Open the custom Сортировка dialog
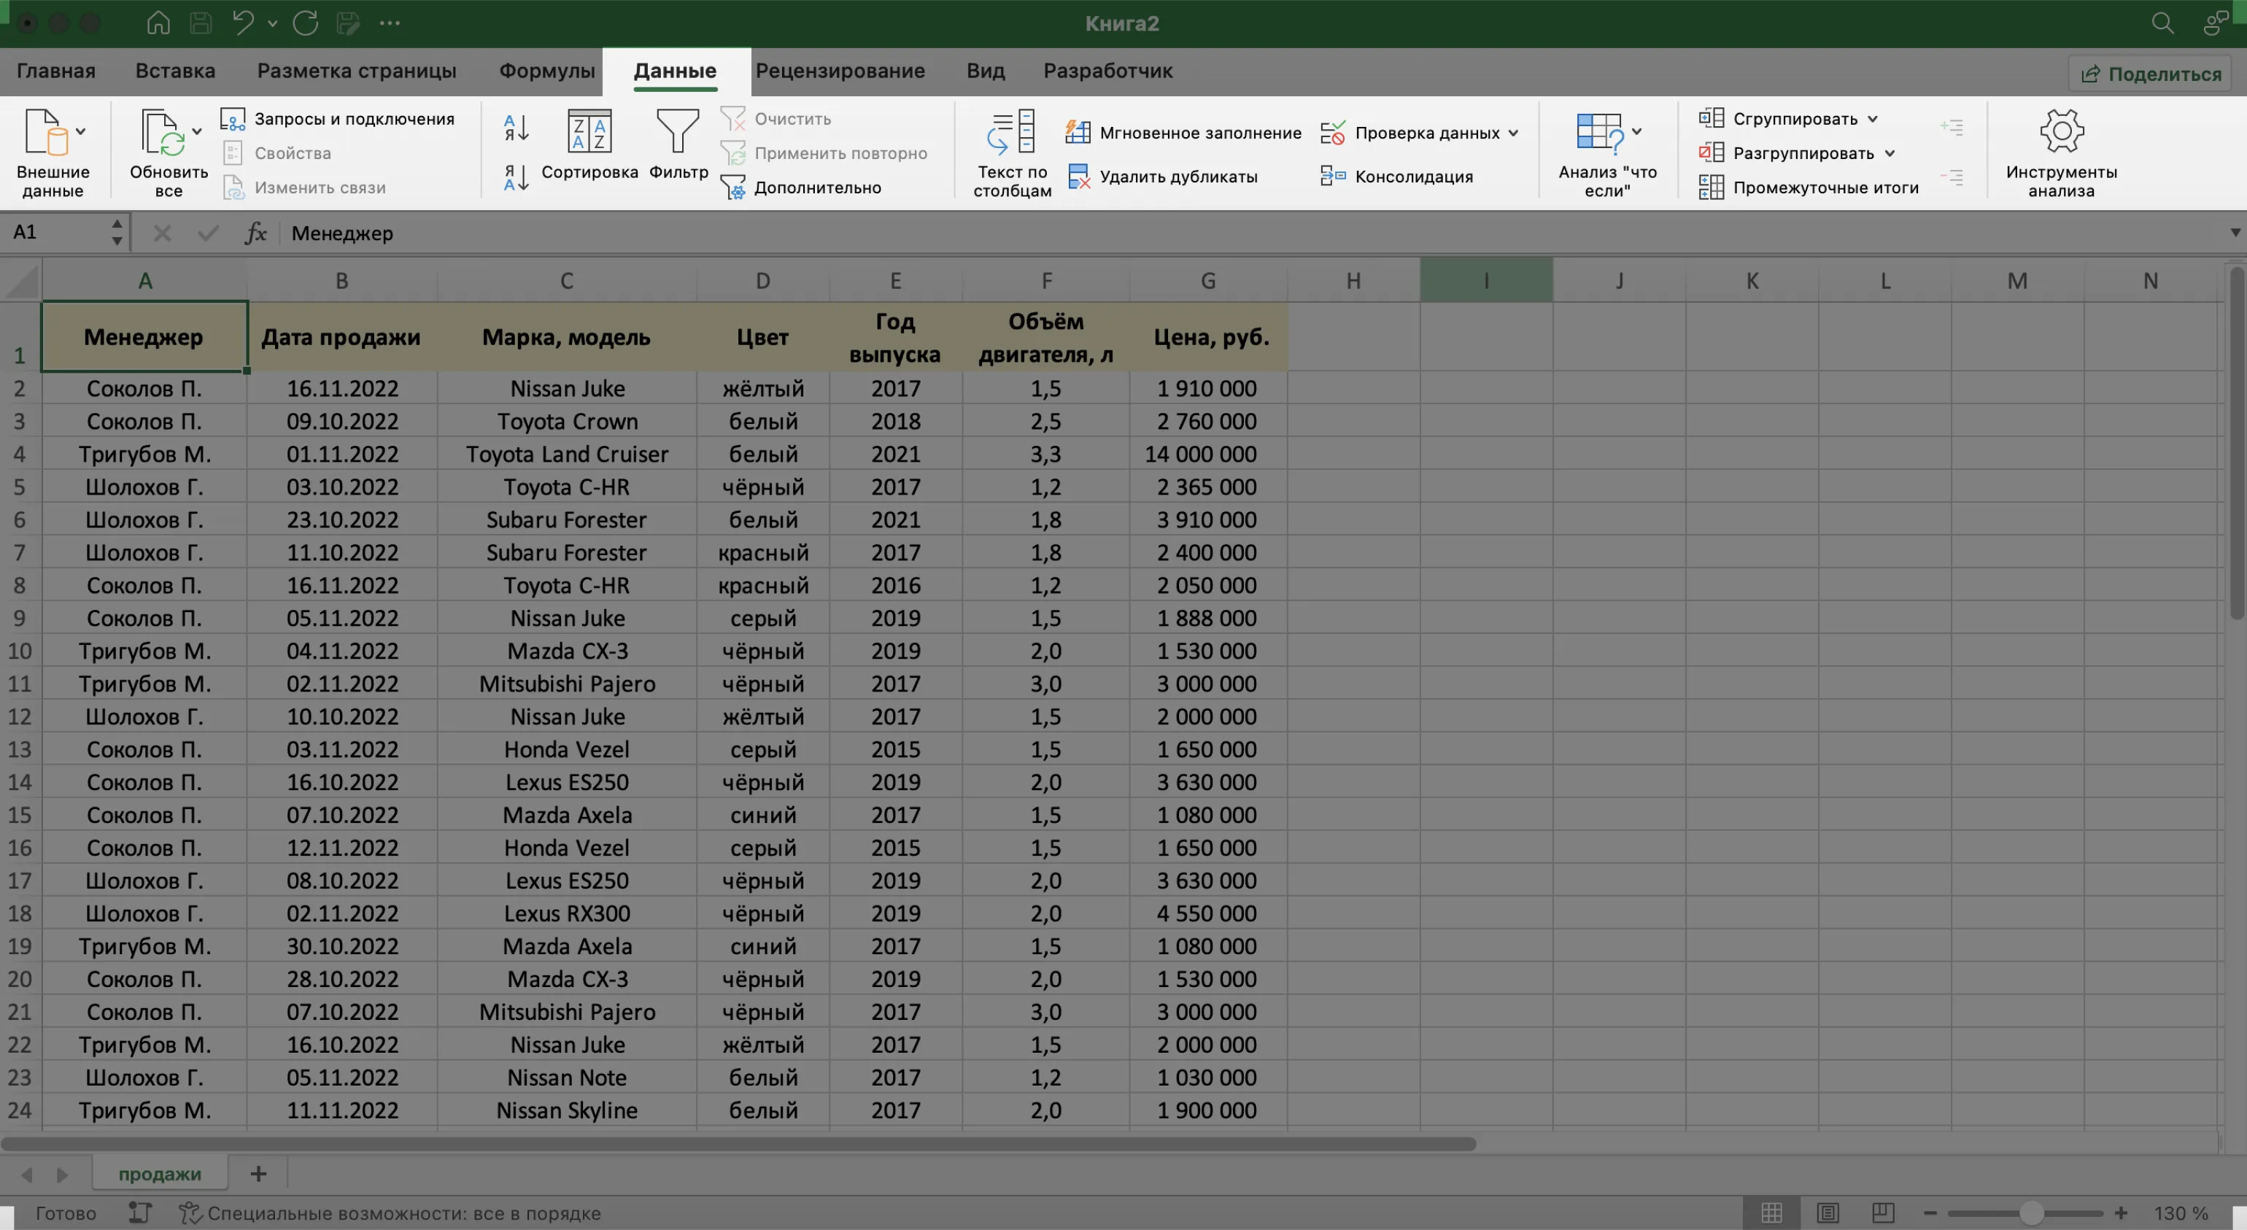Image resolution: width=2247 pixels, height=1230 pixels. [x=589, y=144]
